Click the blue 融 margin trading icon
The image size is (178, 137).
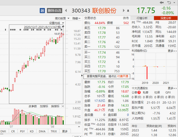tap(42, 11)
